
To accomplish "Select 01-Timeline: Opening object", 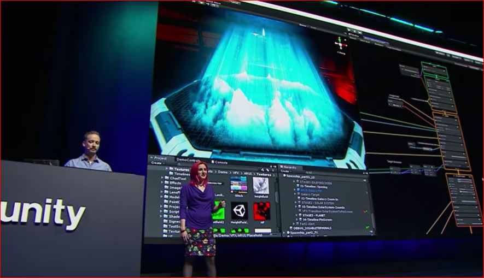I will (313, 187).
